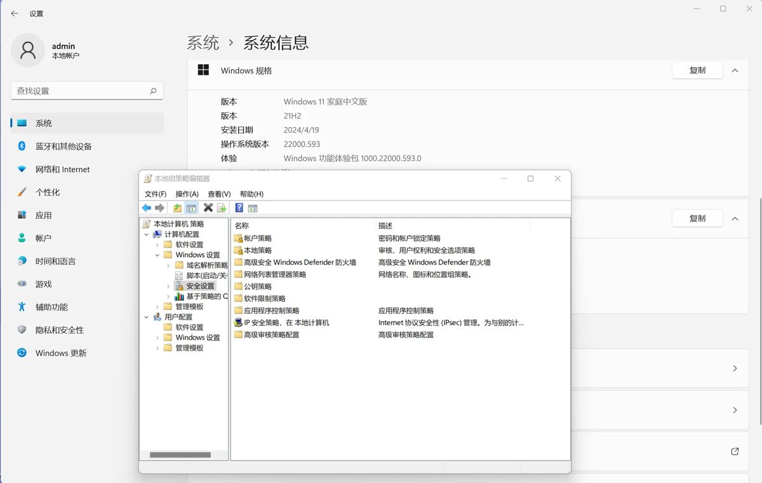The height and width of the screenshot is (483, 762).
Task: Select 本地计算机 策略 root tree node
Action: tap(178, 224)
